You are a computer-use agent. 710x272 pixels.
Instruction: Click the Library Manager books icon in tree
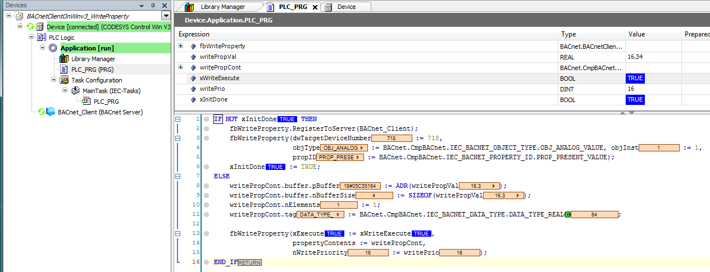click(x=64, y=59)
